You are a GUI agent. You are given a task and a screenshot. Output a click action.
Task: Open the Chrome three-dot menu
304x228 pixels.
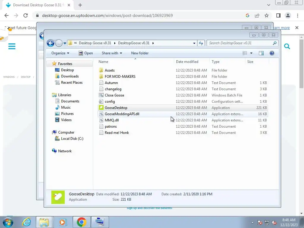point(297,15)
